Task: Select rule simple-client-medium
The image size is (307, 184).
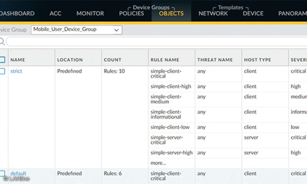Action: click(166, 99)
